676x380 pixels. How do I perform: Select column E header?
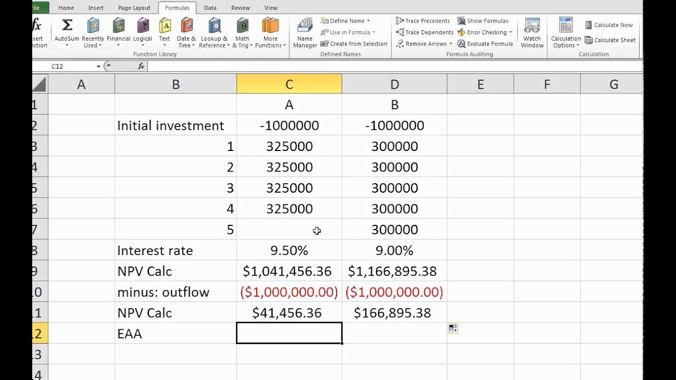[480, 84]
